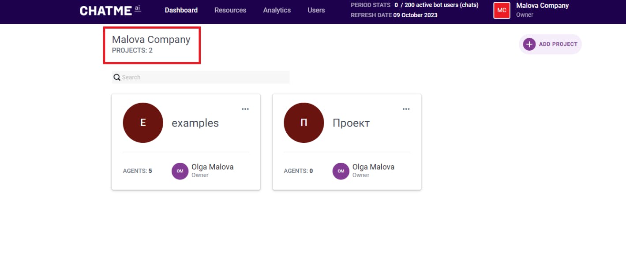Viewport: 626px width, 265px height.
Task: Go to the Dashboard tab
Action: 181,10
